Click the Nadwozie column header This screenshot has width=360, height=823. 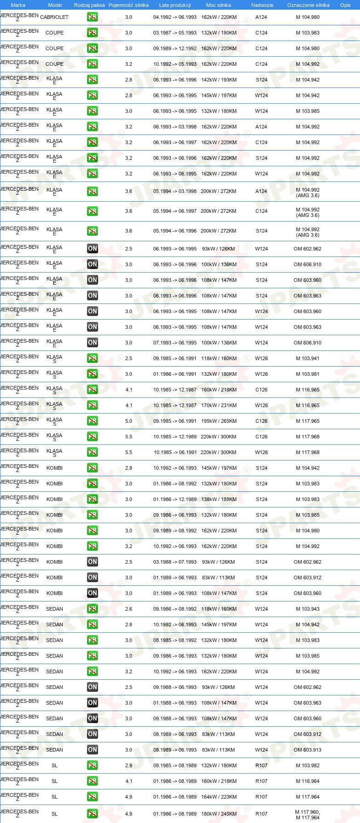tap(262, 5)
